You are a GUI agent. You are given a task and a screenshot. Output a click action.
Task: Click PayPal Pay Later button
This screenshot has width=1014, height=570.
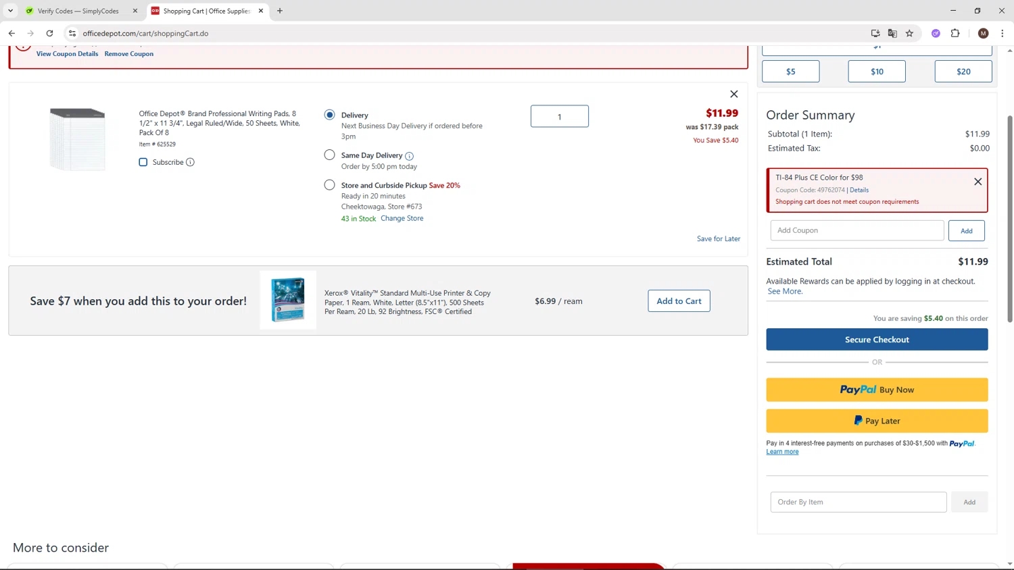click(877, 421)
